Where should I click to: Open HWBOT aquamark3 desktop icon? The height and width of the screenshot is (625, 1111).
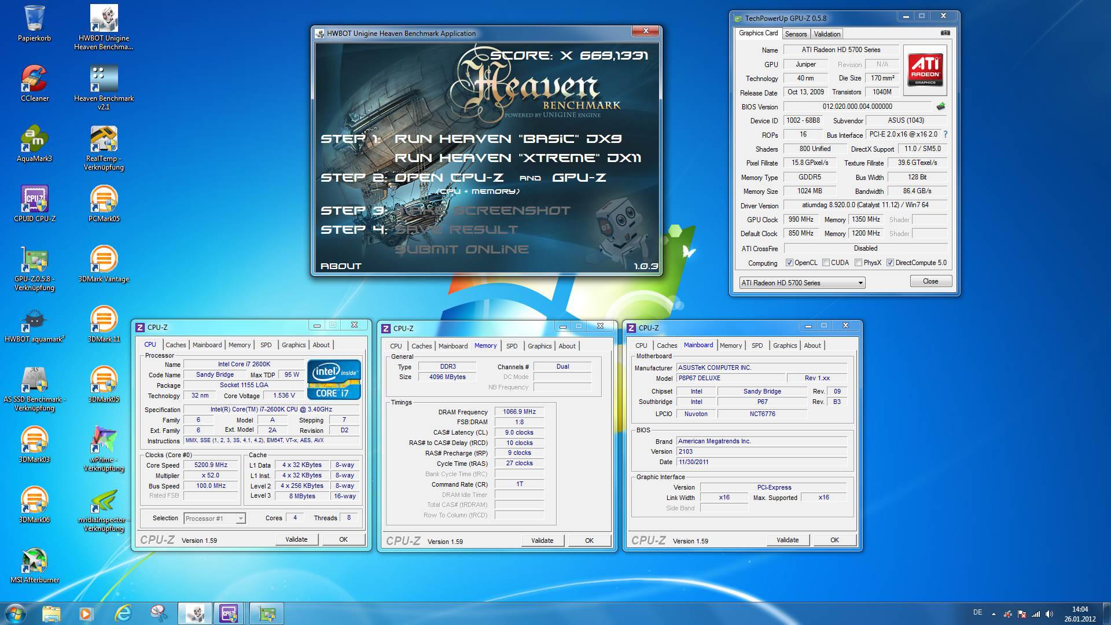pyautogui.click(x=34, y=324)
